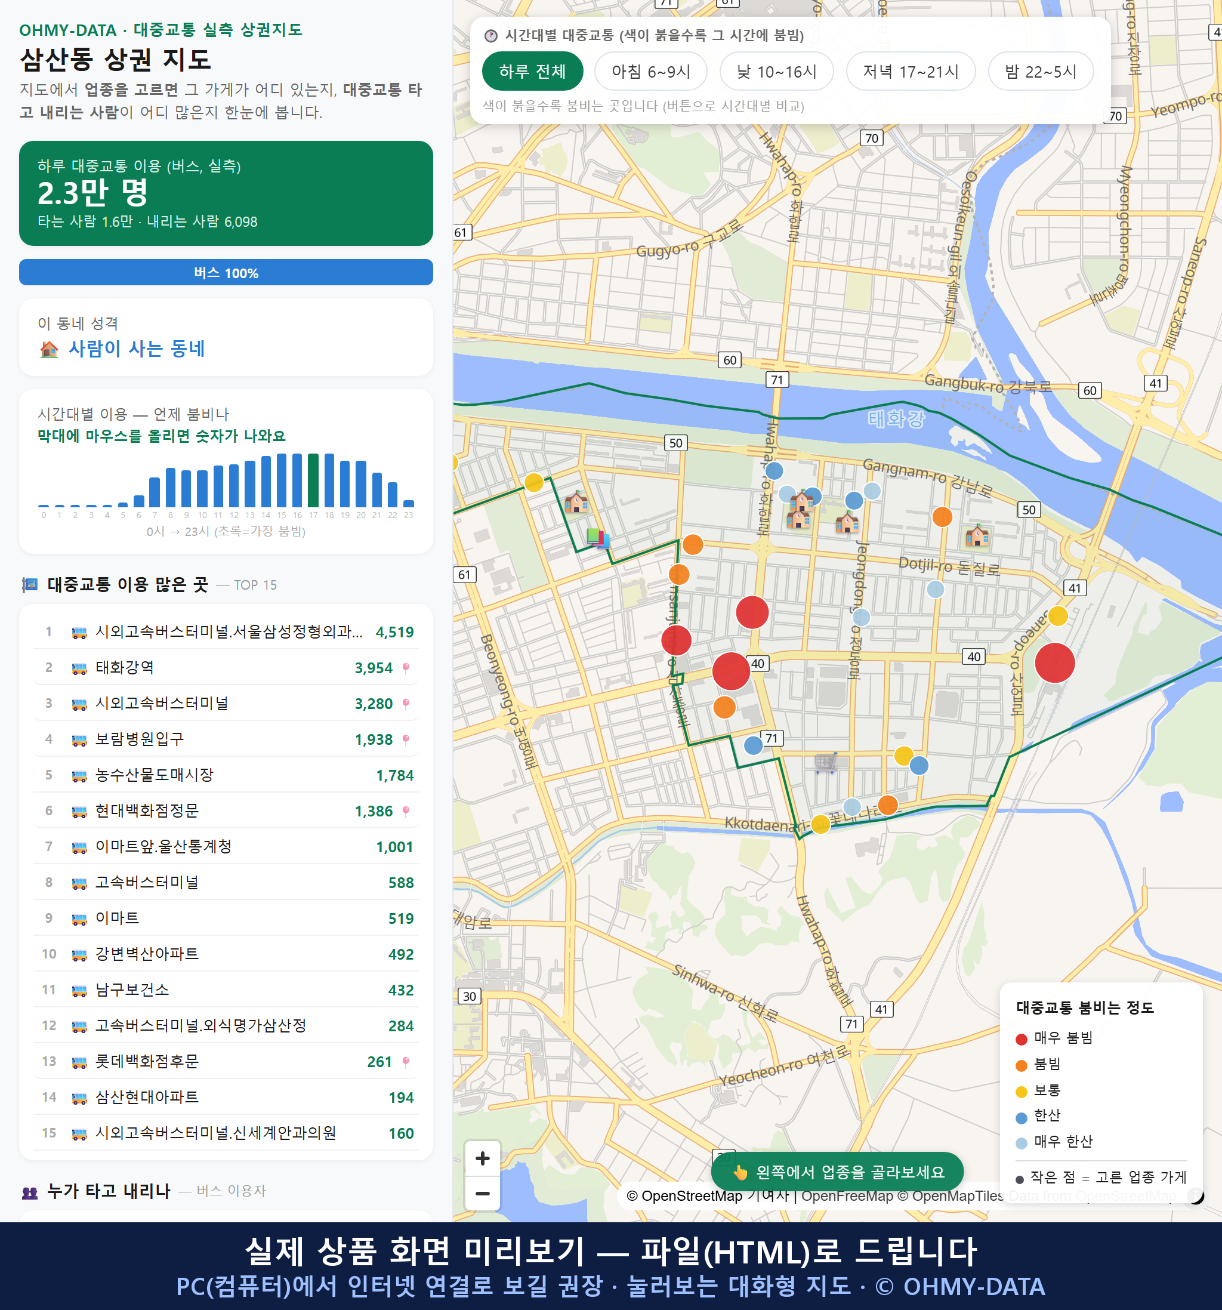Image resolution: width=1222 pixels, height=1310 pixels.
Task: Click the 왼쪽에서 업종을 골라보세요 button
Action: [x=837, y=1172]
